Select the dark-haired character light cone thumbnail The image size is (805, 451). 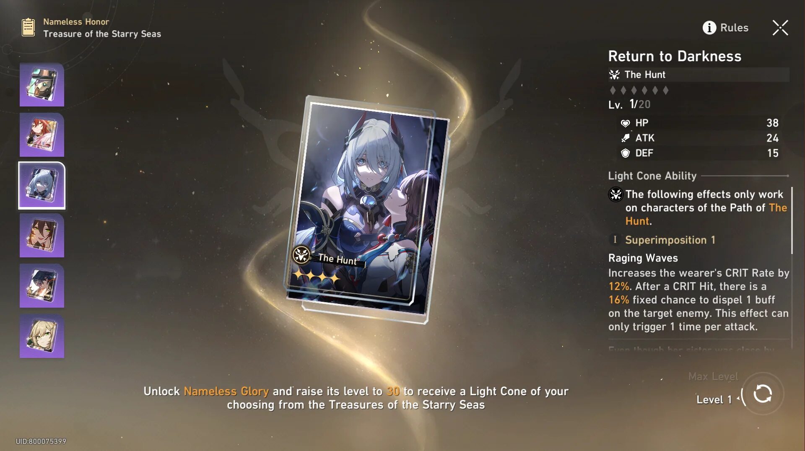coord(42,286)
